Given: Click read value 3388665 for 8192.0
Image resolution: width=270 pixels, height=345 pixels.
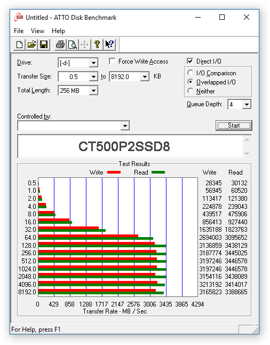Looking at the screenshot, I should tap(236, 292).
